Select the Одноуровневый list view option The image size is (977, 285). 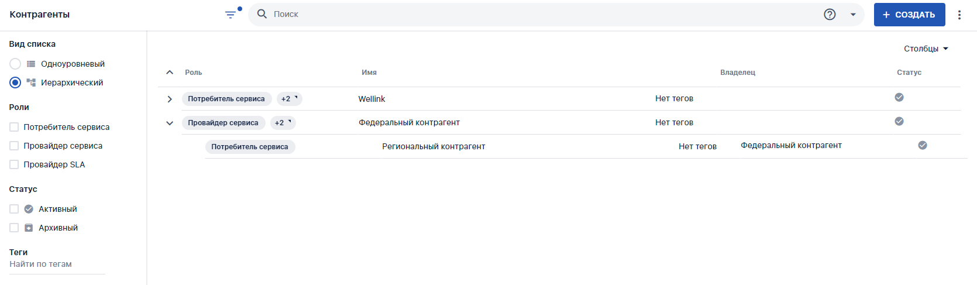15,64
